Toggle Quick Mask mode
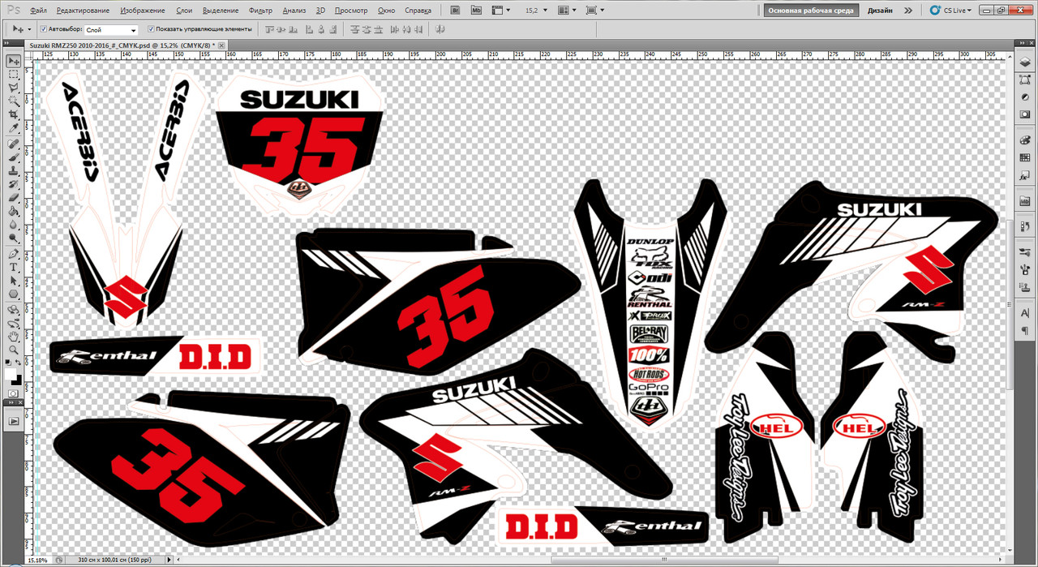 pos(14,393)
